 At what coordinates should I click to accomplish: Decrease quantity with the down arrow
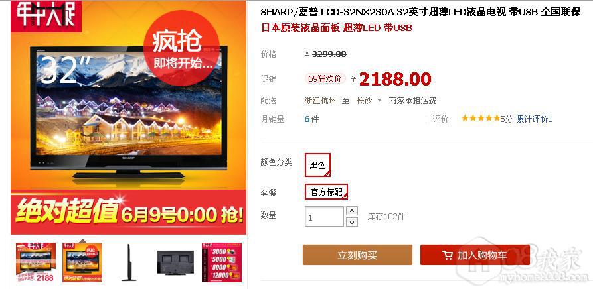(352, 222)
